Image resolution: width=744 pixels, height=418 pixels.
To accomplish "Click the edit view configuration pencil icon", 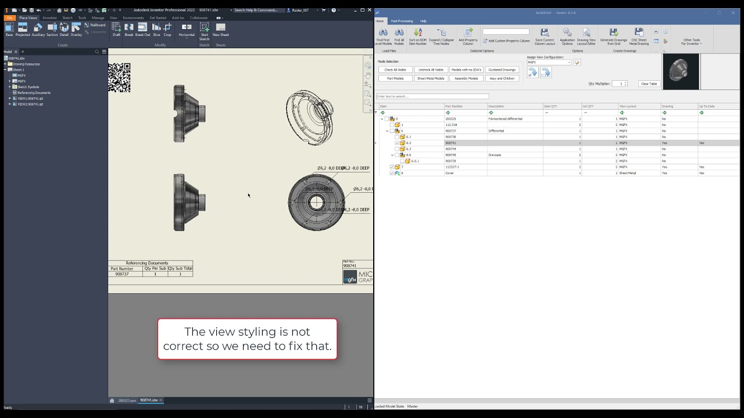I will (x=577, y=62).
